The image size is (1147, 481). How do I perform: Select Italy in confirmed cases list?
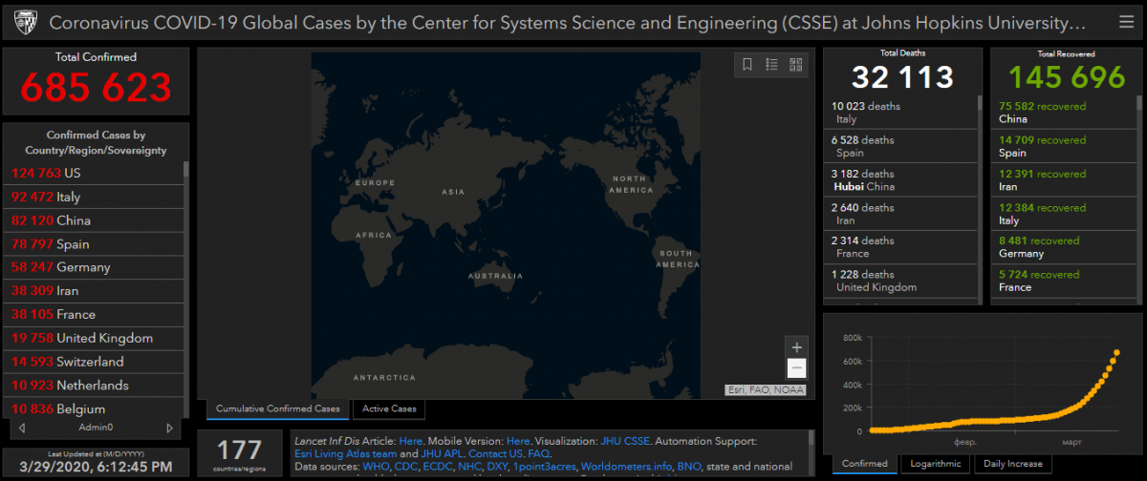[x=93, y=197]
